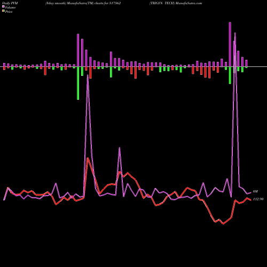The width and height of the screenshot is (267, 267).
Task: Click the '(TRIGYN TECH) MunafaSutra.com' header text
Action: (176, 3)
